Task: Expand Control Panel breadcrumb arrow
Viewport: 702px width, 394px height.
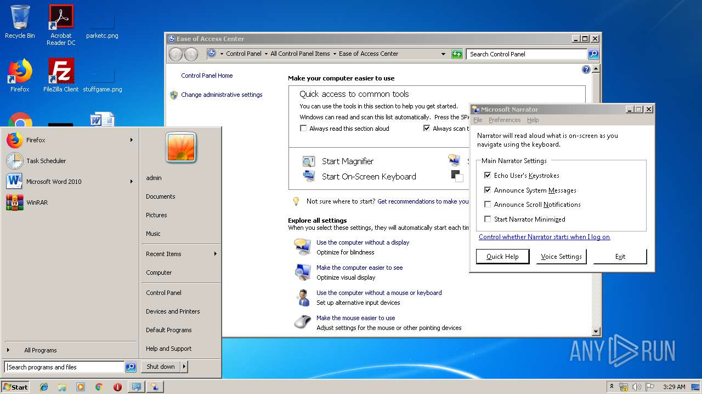Action: click(266, 54)
